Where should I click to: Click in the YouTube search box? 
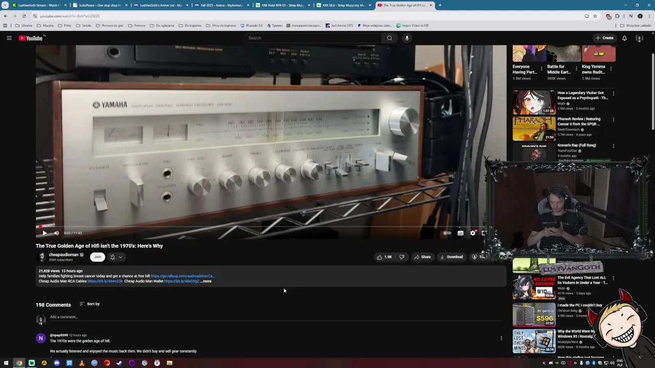click(x=312, y=38)
